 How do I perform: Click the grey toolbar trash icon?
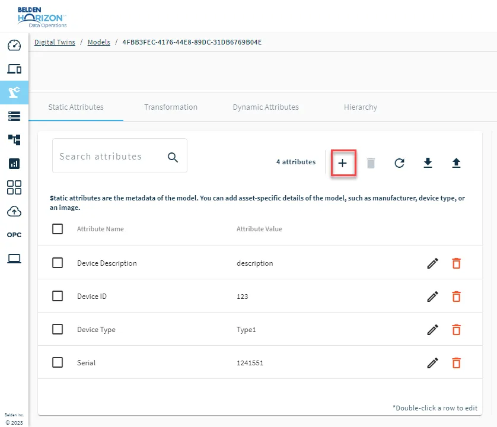[371, 163]
